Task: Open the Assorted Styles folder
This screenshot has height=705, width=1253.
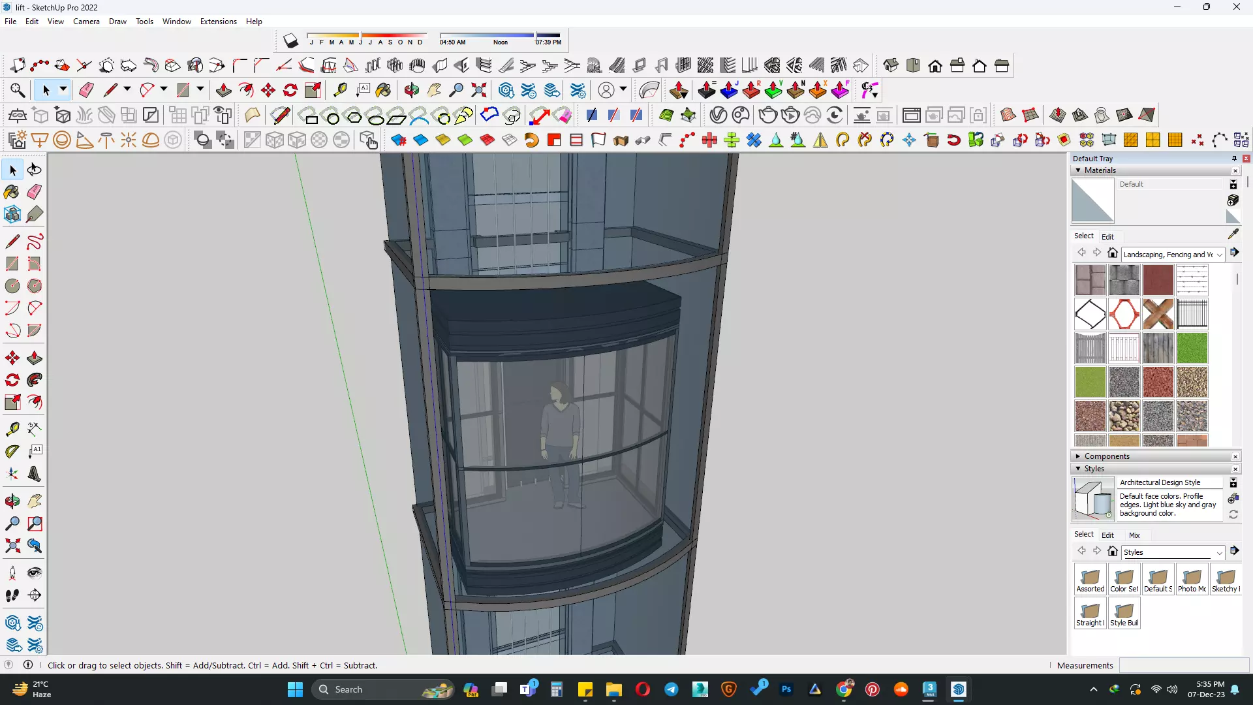Action: coord(1091,578)
